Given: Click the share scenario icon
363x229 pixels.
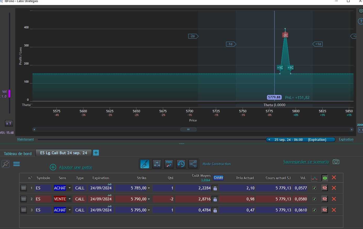Looking at the screenshot, I should [193, 164].
